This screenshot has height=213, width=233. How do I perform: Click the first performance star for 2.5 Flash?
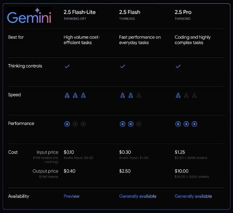[123, 124]
